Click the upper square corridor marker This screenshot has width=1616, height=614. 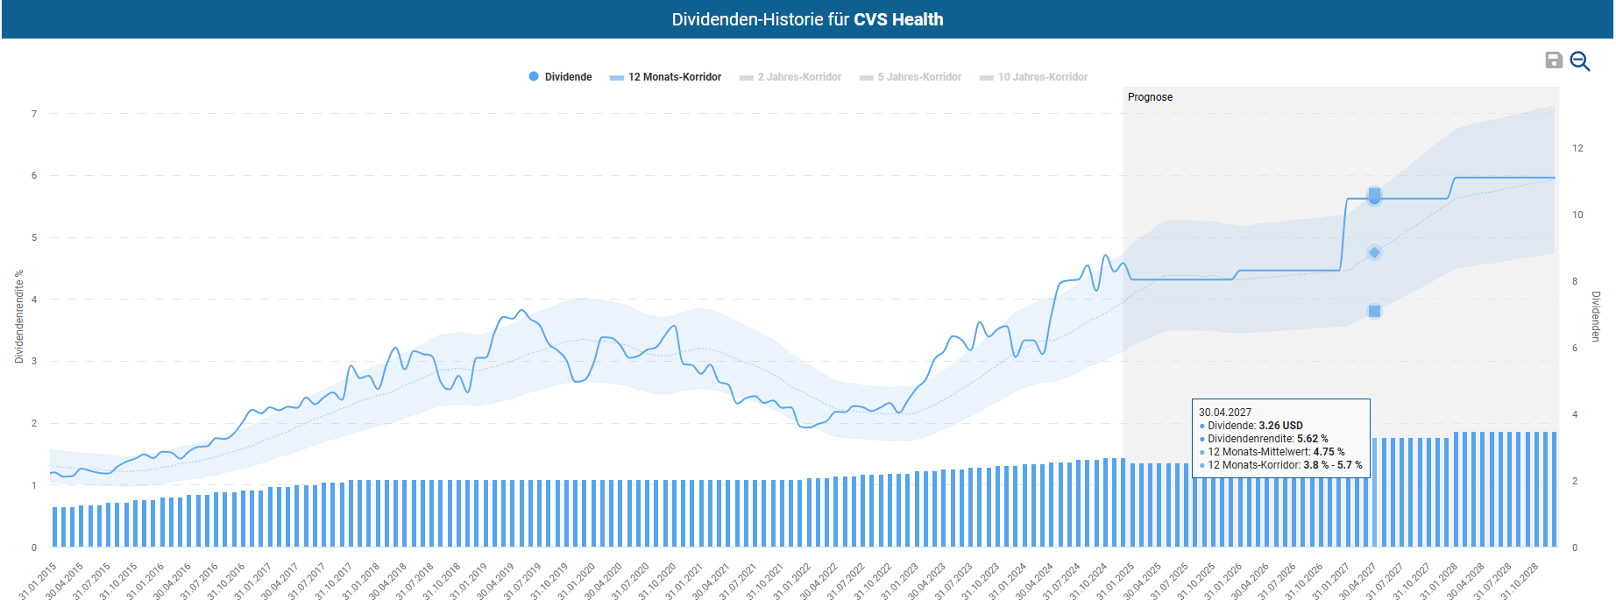1374,194
